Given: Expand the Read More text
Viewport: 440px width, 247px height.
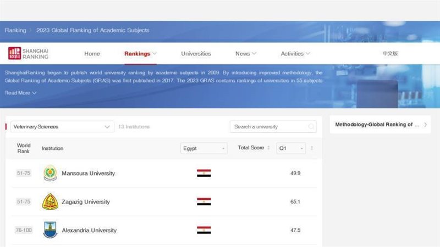Looking at the screenshot, I should click(20, 93).
